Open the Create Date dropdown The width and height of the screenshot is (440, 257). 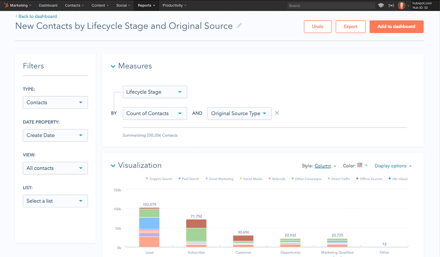55,135
